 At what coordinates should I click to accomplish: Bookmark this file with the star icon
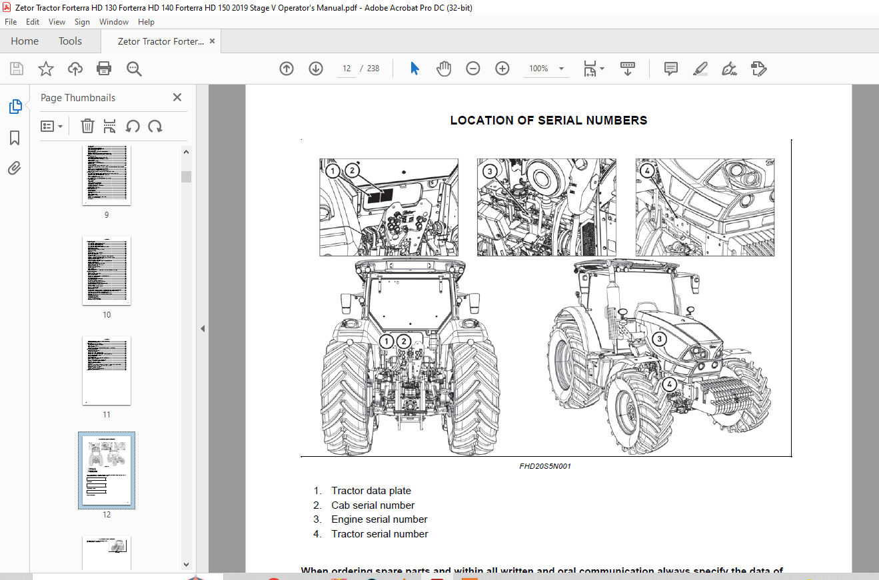[46, 69]
